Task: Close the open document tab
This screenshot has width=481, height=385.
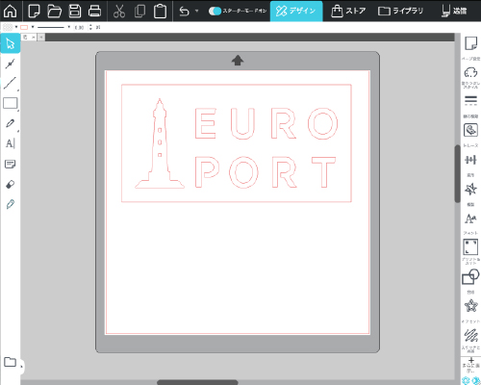Action: point(34,38)
